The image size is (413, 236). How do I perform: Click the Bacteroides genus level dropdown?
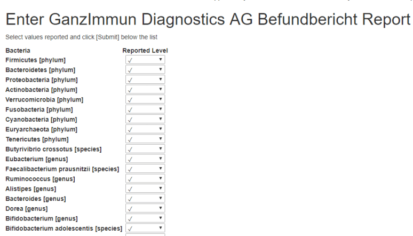tap(145, 199)
